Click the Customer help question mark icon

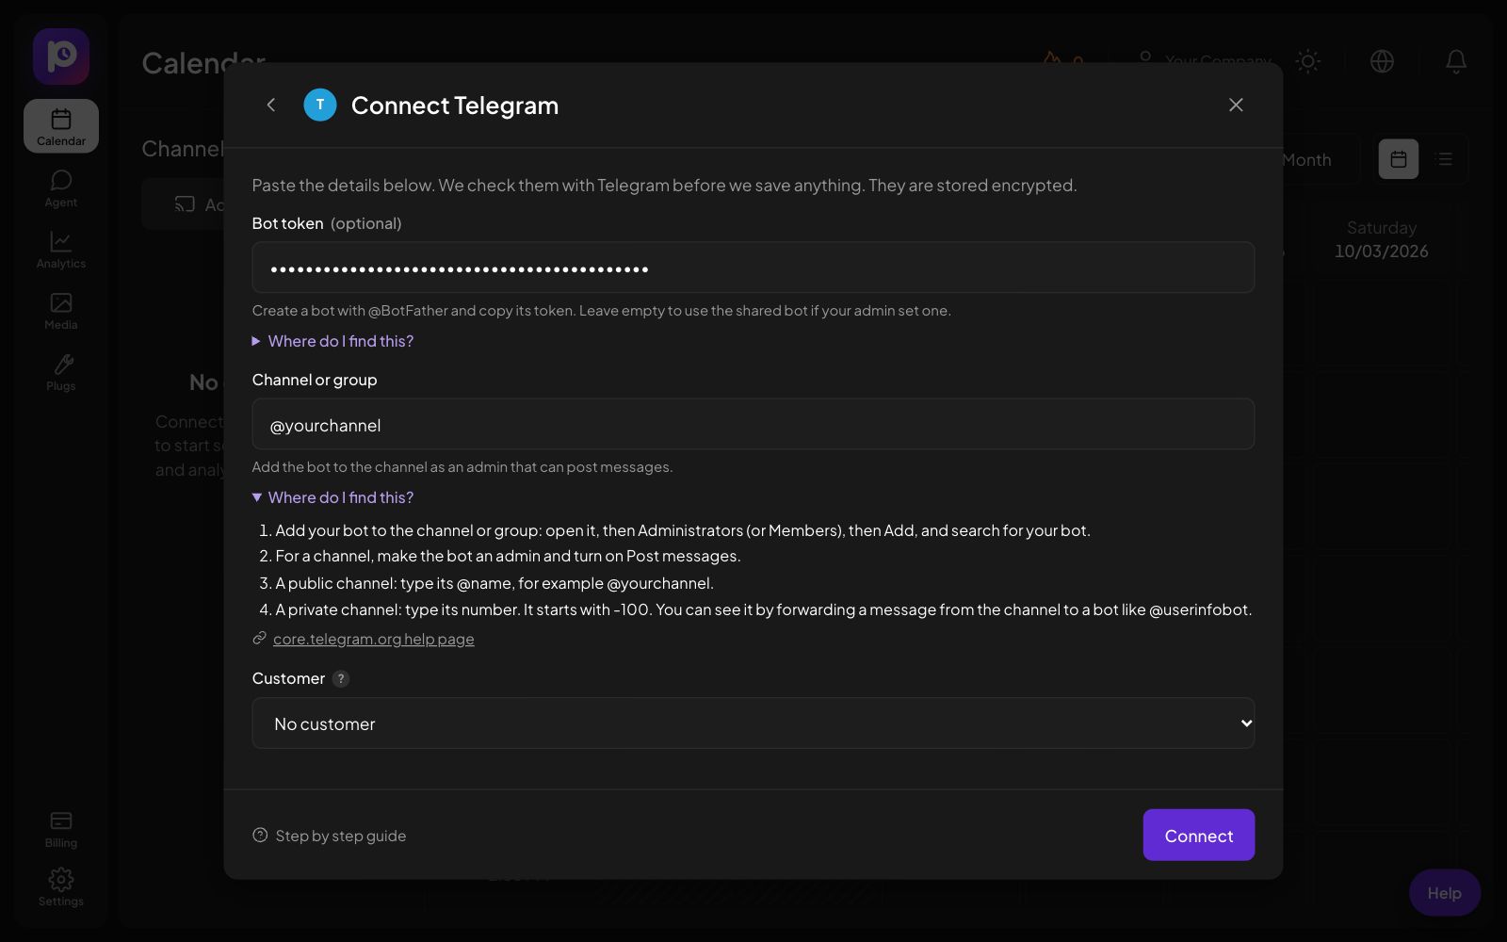[x=341, y=678]
